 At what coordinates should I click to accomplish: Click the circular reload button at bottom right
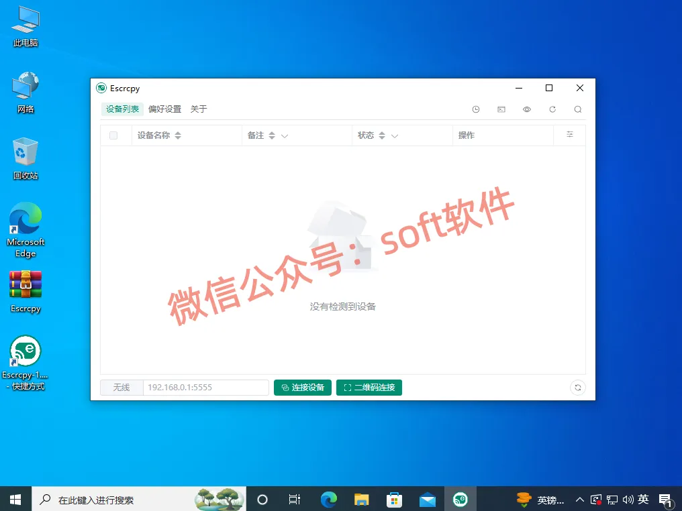[577, 388]
